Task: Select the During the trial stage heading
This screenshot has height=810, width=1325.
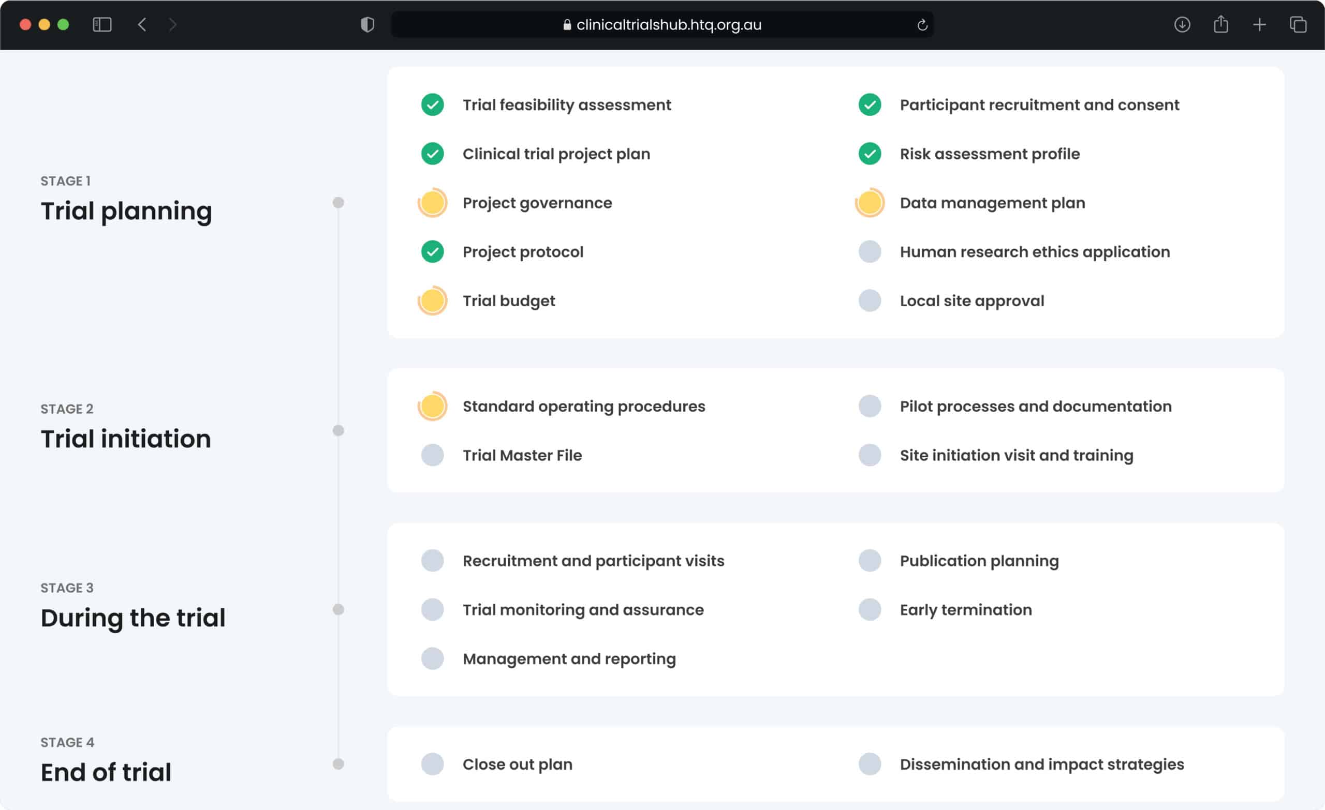Action: pos(133,618)
